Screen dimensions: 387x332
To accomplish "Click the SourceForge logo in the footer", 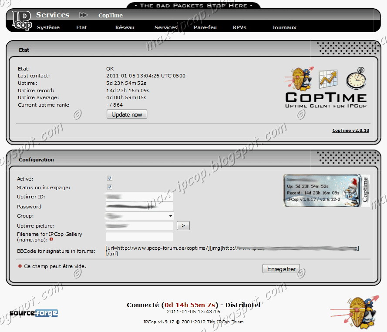I will [34, 313].
